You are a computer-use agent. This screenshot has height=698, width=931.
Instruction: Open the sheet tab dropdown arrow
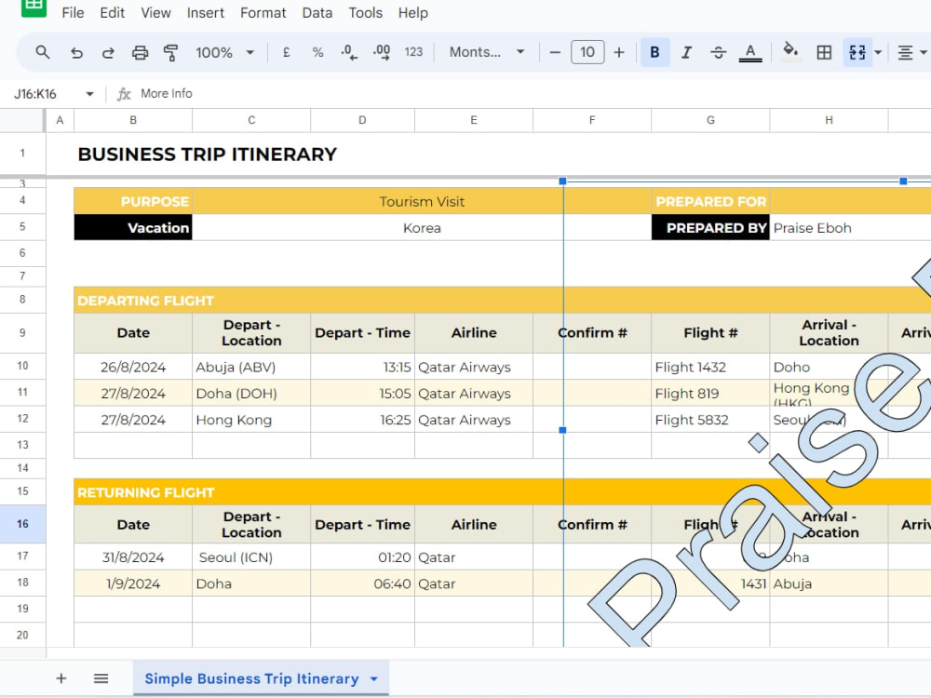(373, 678)
